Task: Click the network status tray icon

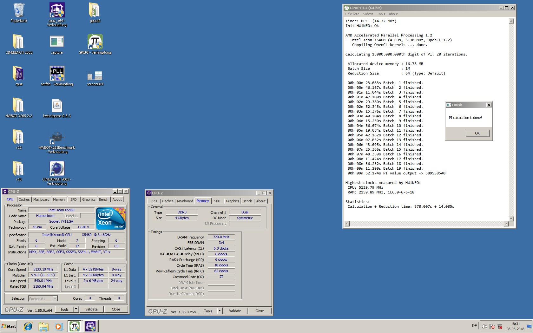Action: [500, 326]
